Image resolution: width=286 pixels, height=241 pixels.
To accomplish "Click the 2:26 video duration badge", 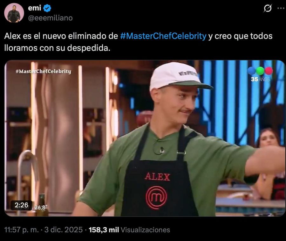I will [21, 205].
